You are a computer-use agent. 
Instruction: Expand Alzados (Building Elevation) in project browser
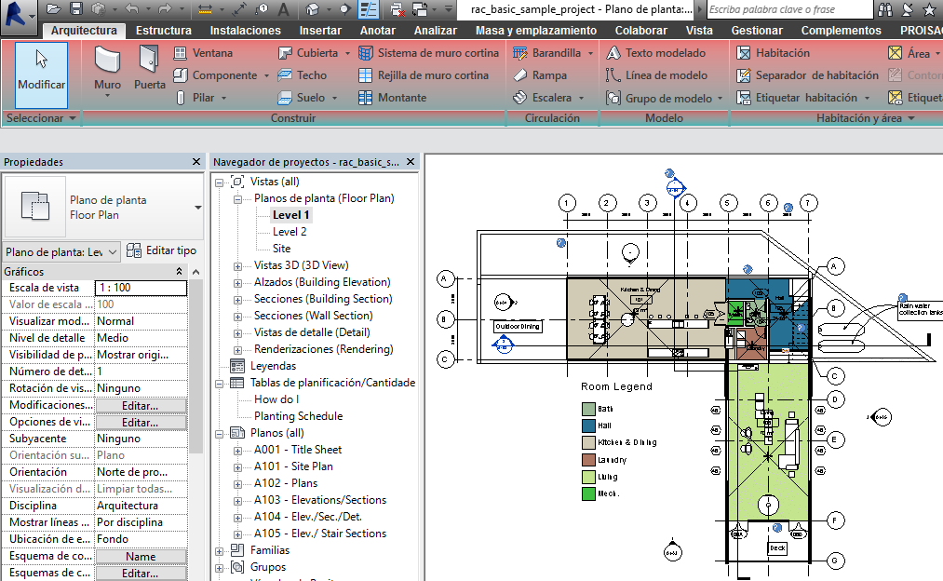(x=237, y=283)
